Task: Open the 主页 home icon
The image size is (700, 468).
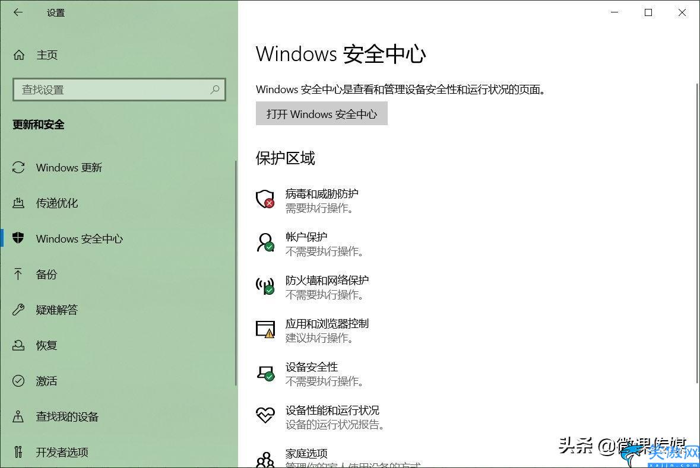Action: [x=19, y=55]
